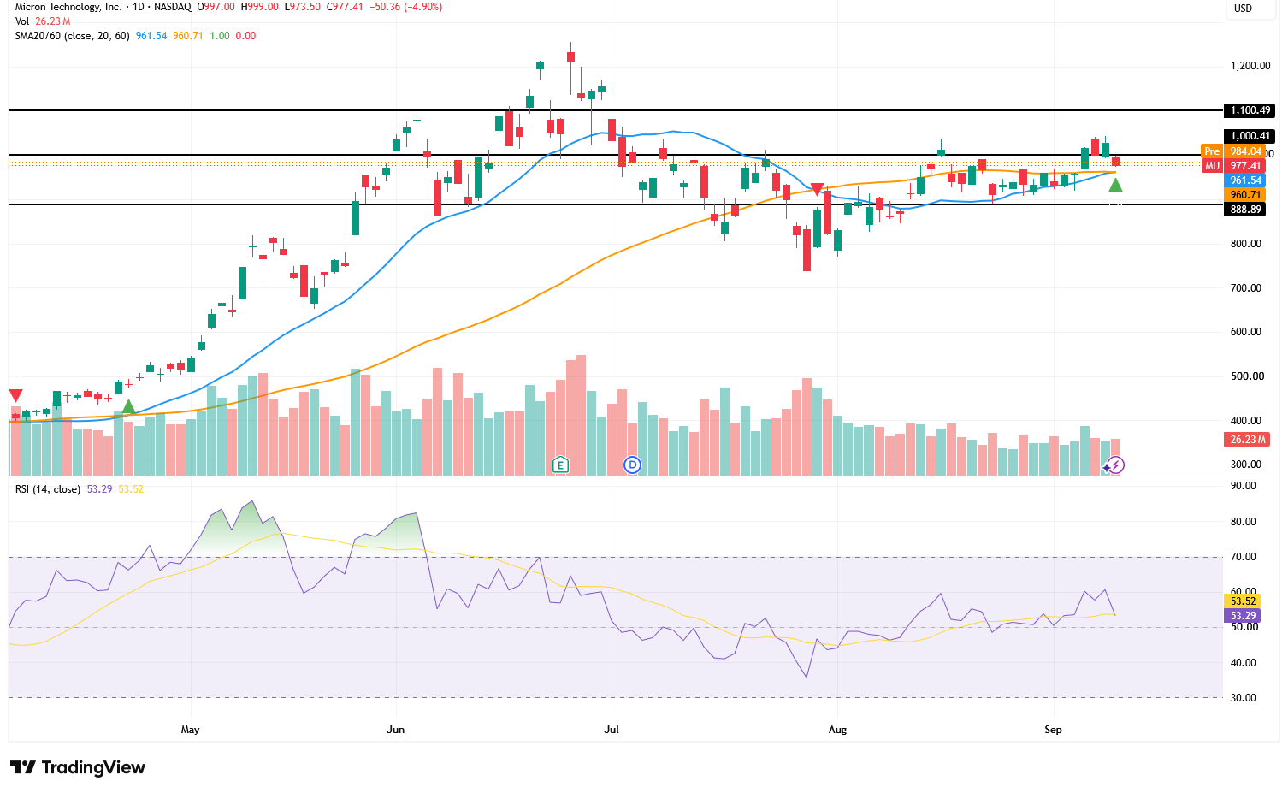
Task: Open the USD currency selector
Action: [1243, 9]
